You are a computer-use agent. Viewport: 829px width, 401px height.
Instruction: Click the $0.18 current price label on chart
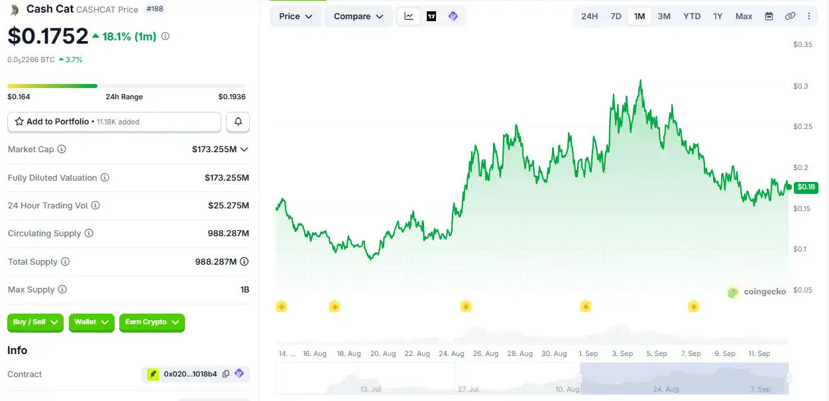click(806, 187)
